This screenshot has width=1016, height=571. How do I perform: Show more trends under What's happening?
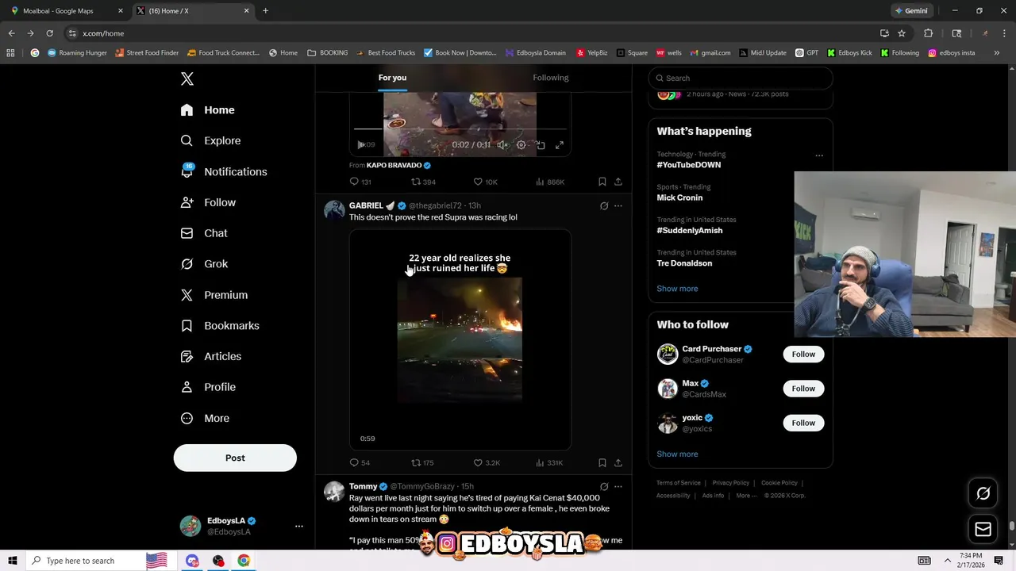[x=677, y=289]
